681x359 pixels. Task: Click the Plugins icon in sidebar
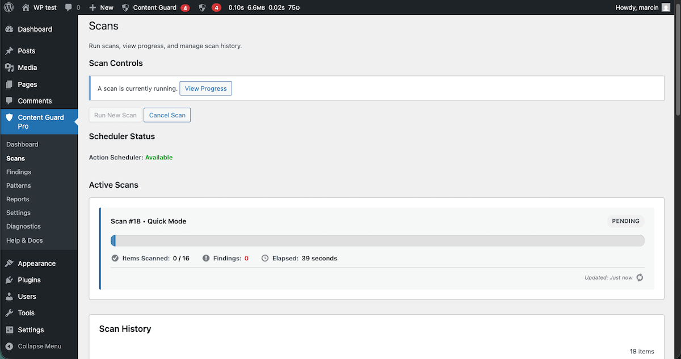(9, 280)
